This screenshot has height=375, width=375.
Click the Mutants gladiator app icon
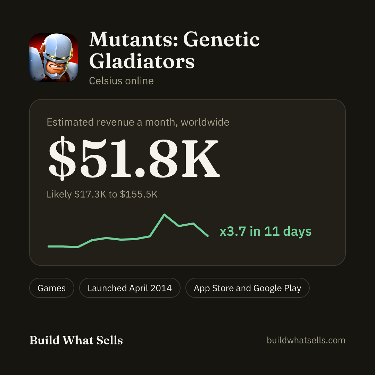point(53,58)
